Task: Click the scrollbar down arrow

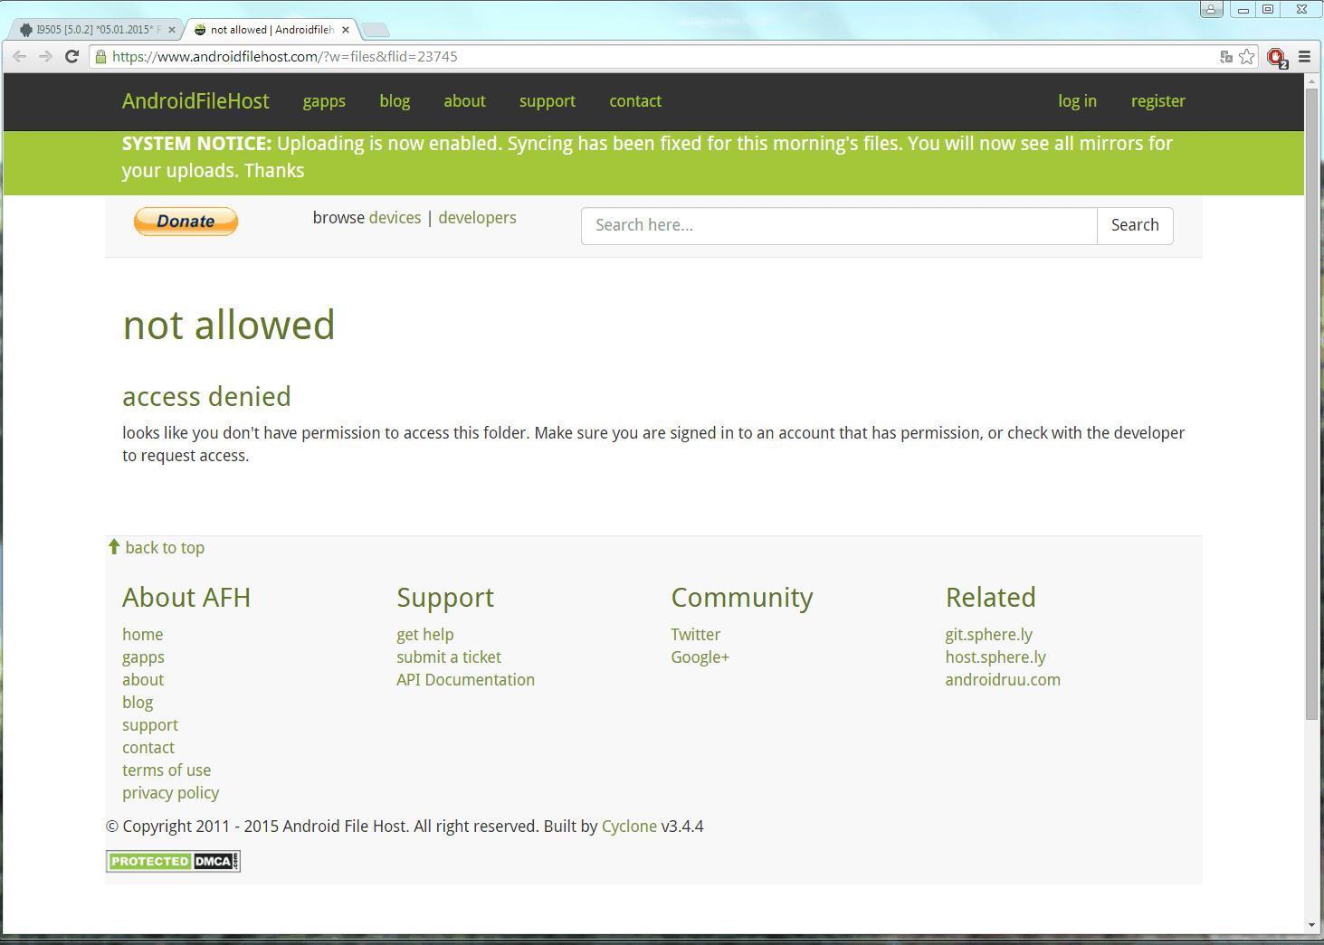Action: point(1311,925)
